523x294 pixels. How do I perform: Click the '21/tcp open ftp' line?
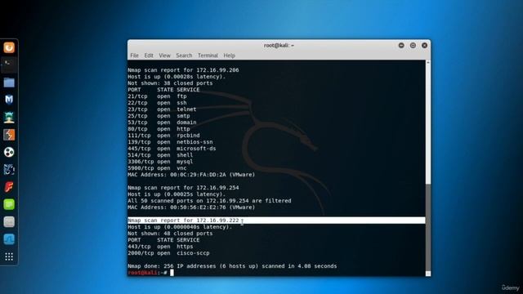[157, 96]
